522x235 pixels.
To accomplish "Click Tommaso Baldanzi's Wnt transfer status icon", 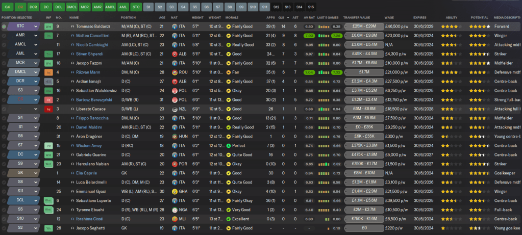I will coord(48,26).
